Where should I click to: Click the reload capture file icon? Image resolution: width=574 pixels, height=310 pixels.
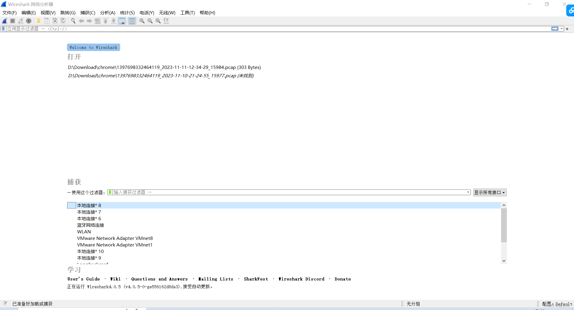(63, 21)
